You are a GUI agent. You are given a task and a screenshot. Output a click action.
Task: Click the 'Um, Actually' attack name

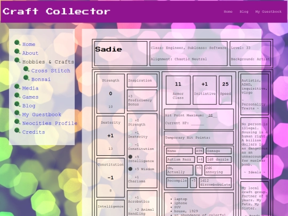coord(180,170)
